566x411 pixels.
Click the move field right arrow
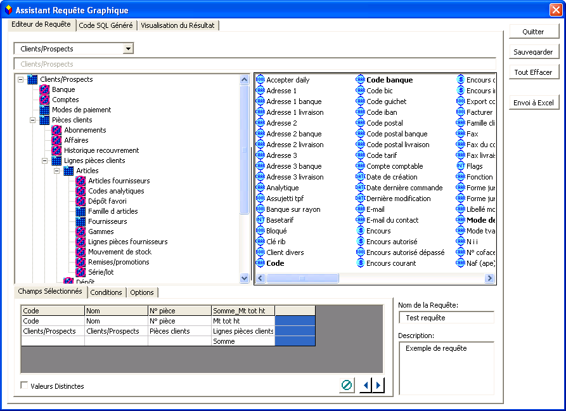click(378, 385)
